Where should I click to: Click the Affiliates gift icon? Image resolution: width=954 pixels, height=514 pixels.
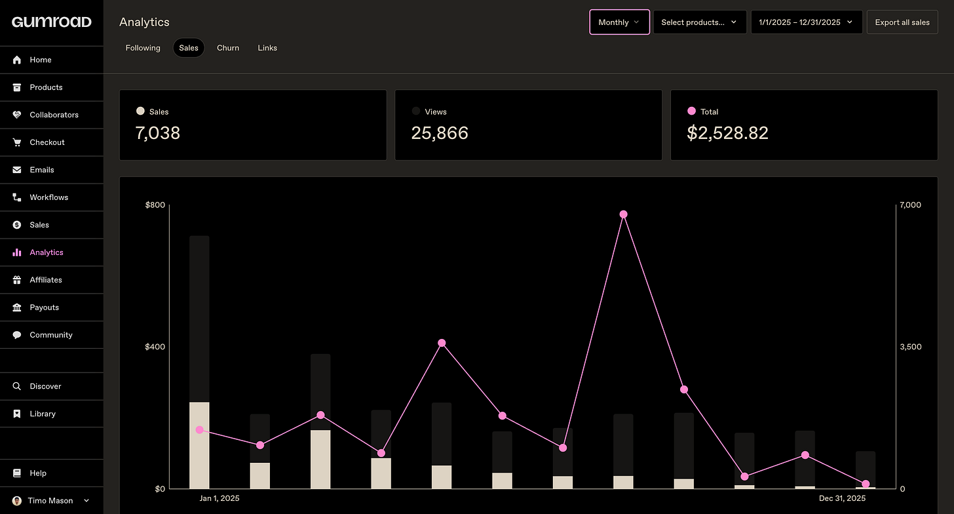click(17, 280)
